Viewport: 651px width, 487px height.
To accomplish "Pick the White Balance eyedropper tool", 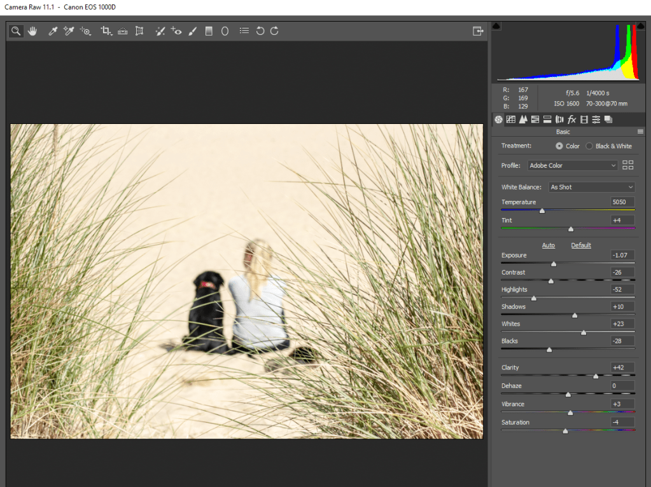I will (53, 31).
